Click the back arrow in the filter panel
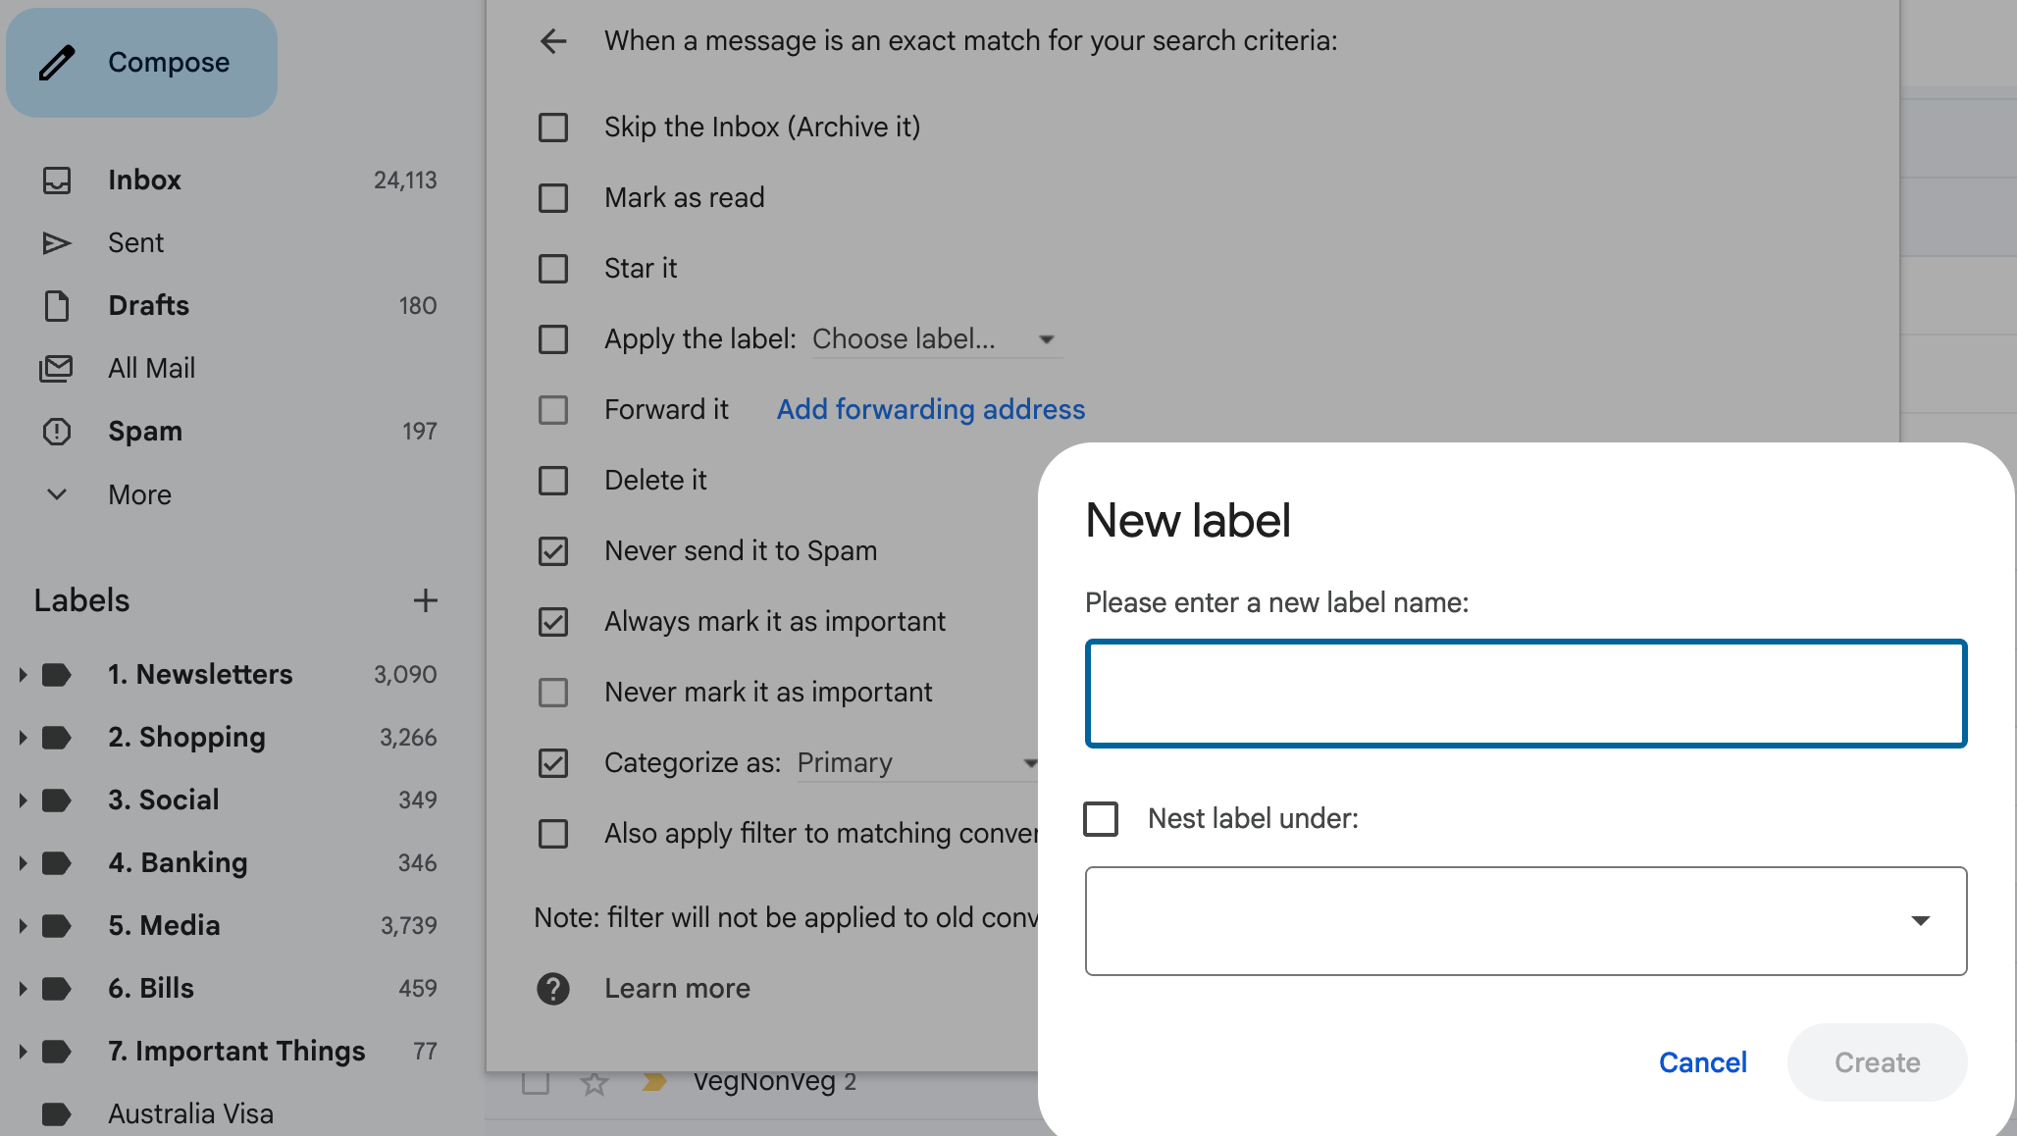 (553, 41)
